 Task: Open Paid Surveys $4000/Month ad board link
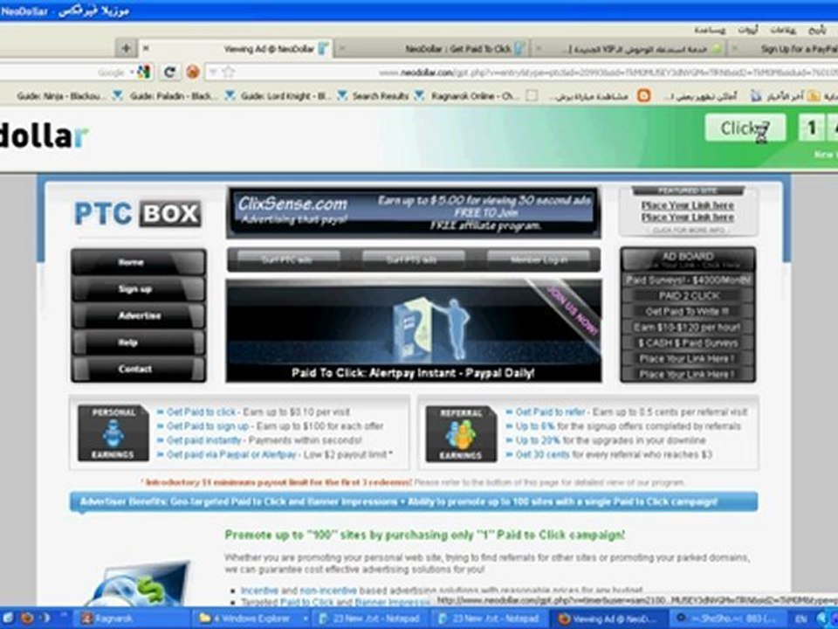pos(689,280)
